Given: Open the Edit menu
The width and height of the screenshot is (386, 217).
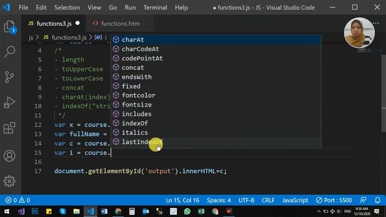Looking at the screenshot, I should 41,8.
